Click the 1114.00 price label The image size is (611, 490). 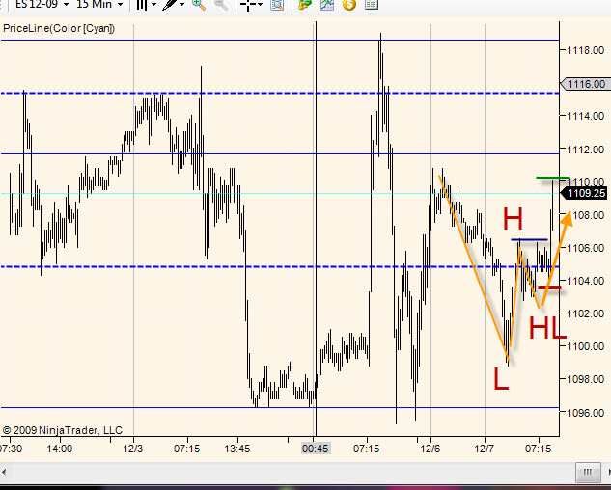click(x=586, y=116)
